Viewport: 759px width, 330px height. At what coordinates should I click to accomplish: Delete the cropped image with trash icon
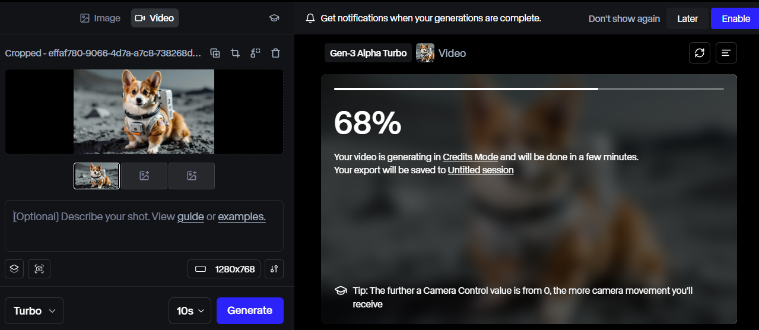(275, 53)
